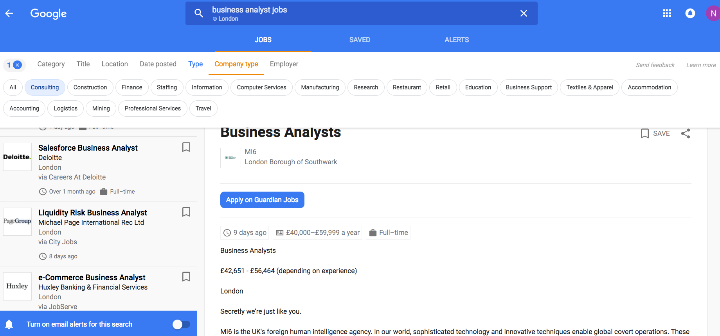Viewport: 720px width, 336px height.
Task: Toggle email alerts for this search
Action: tap(181, 324)
